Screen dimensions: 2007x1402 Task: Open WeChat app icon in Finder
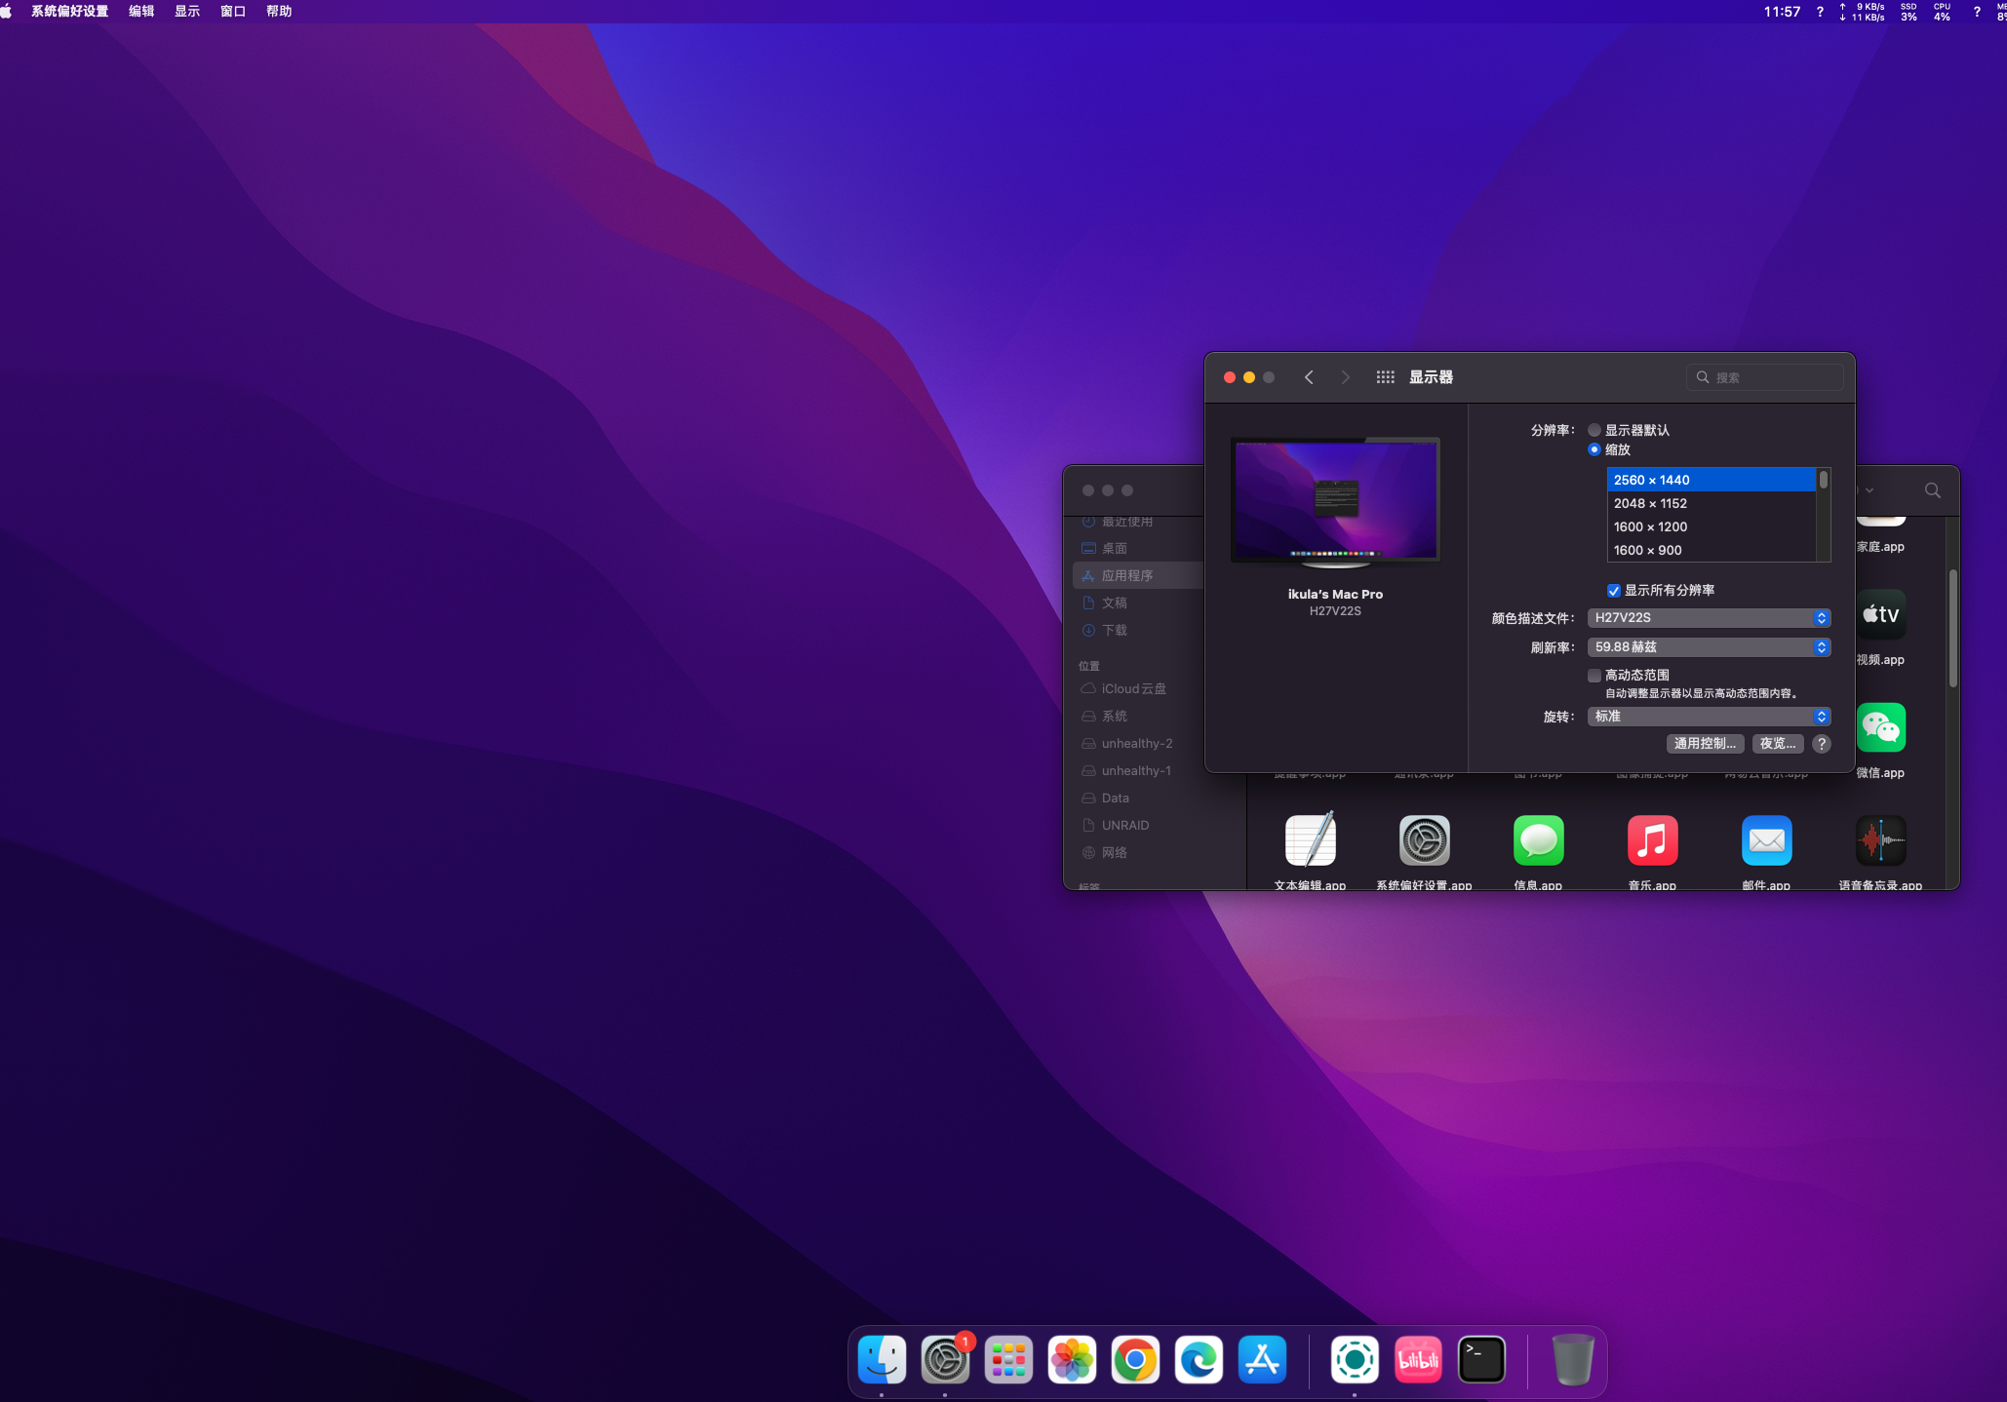click(x=1880, y=728)
